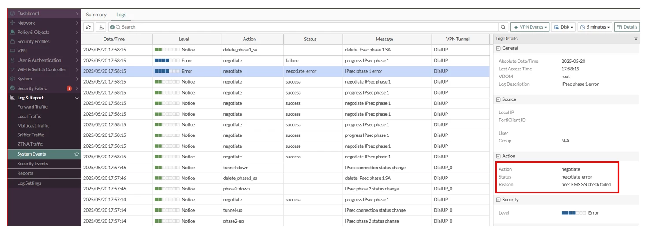This screenshot has width=647, height=230.
Task: Open the Reports page
Action: [x=25, y=173]
